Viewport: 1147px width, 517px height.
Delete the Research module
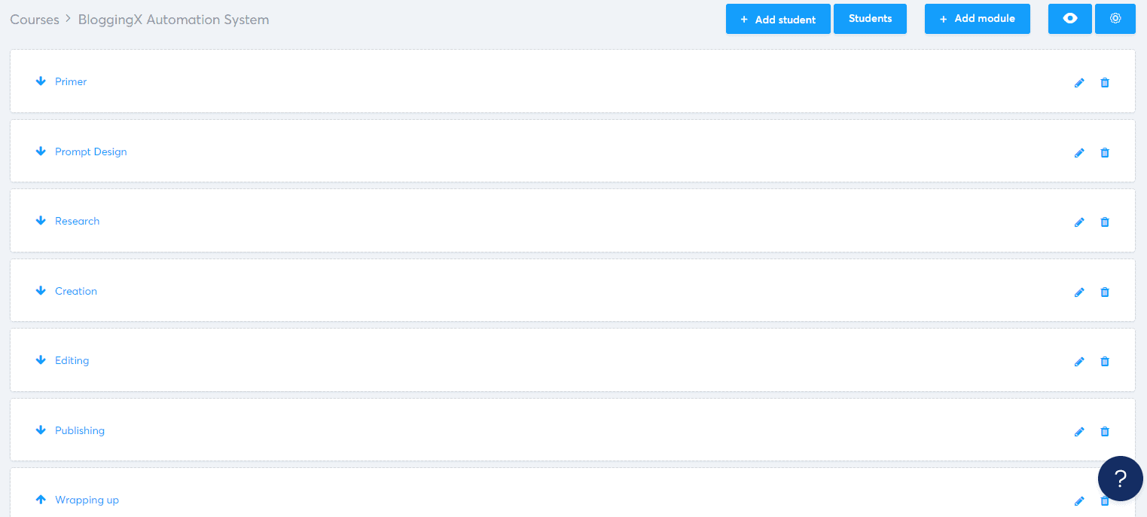(1105, 222)
